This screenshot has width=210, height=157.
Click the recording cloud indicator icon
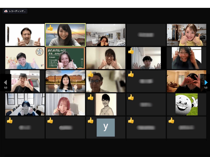(x=6, y=11)
